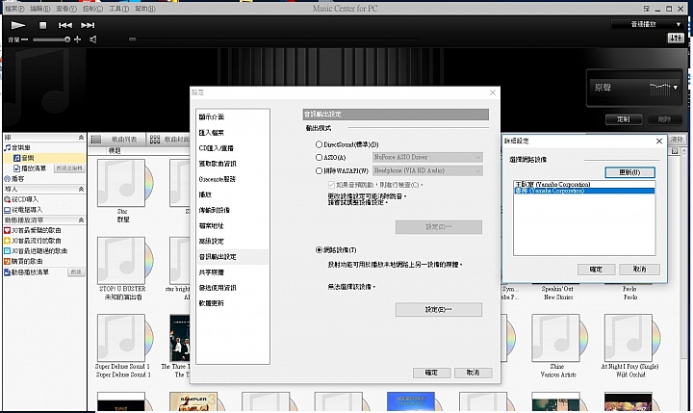Viewport: 693px width, 413px height.
Task: Skip to the previous track
Action: click(x=65, y=25)
